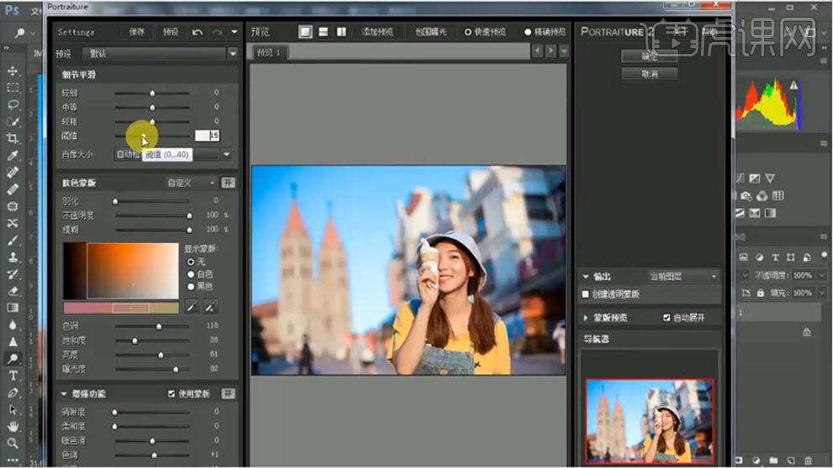Image resolution: width=833 pixels, height=468 pixels.
Task: Select the Crop tool
Action: 13,138
